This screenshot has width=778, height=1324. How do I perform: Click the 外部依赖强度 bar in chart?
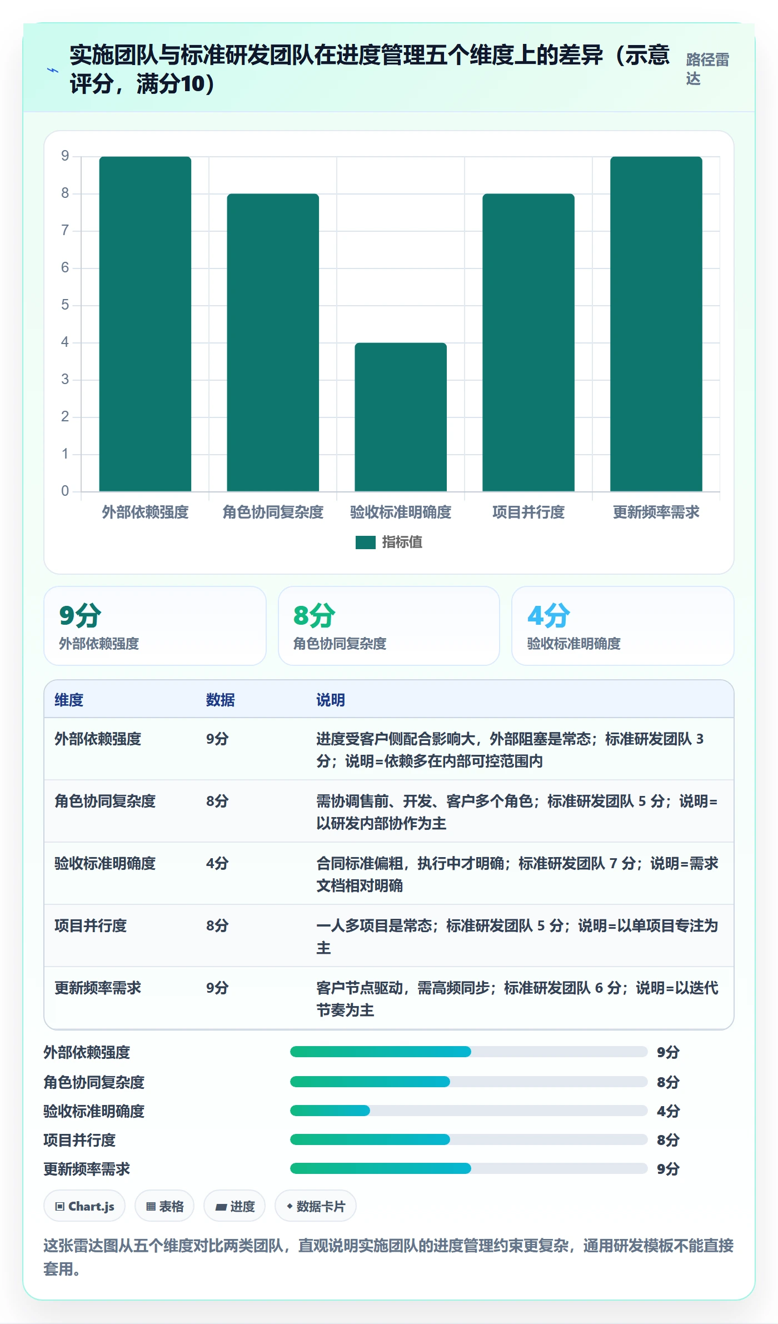[145, 324]
